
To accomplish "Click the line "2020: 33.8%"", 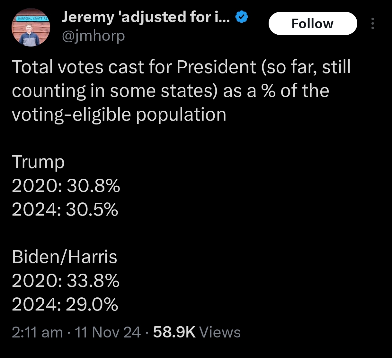I will coord(66,281).
